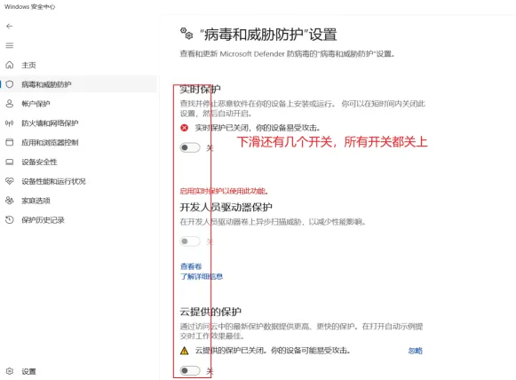Click the laptop icon for 设备安全性
The width and height of the screenshot is (516, 380).
click(x=10, y=162)
